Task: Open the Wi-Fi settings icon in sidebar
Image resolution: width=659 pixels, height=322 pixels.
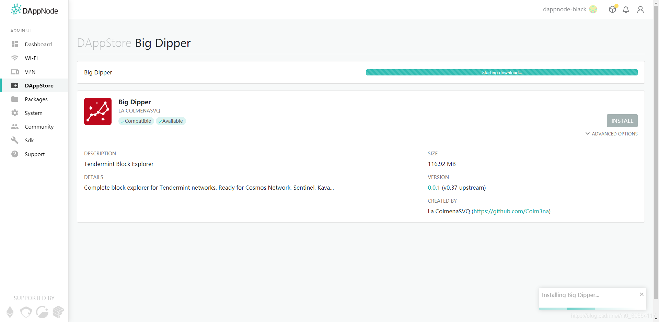Action: [x=15, y=58]
